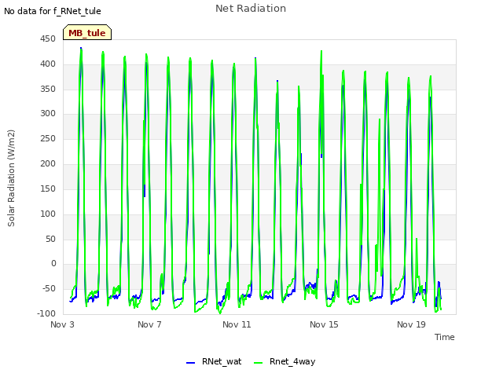Click the Nov 19 x-axis tick label

[411, 324]
